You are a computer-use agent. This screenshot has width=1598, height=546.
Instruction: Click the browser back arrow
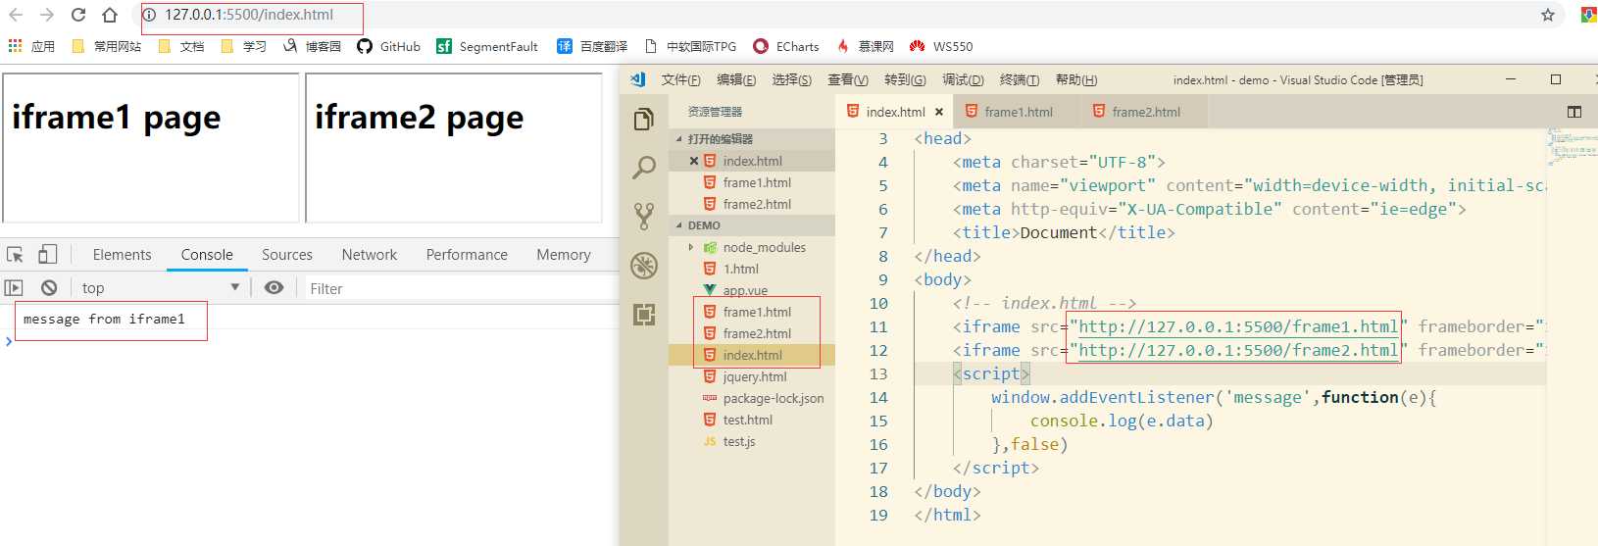(x=16, y=15)
